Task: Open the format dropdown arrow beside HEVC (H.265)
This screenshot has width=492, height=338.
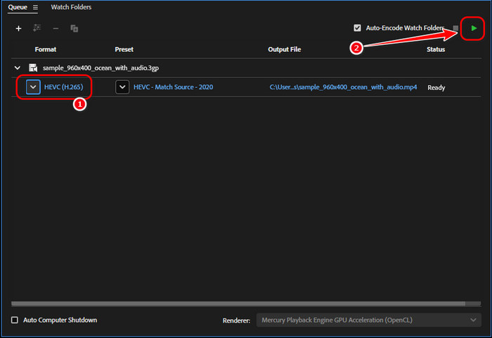Action: (33, 87)
